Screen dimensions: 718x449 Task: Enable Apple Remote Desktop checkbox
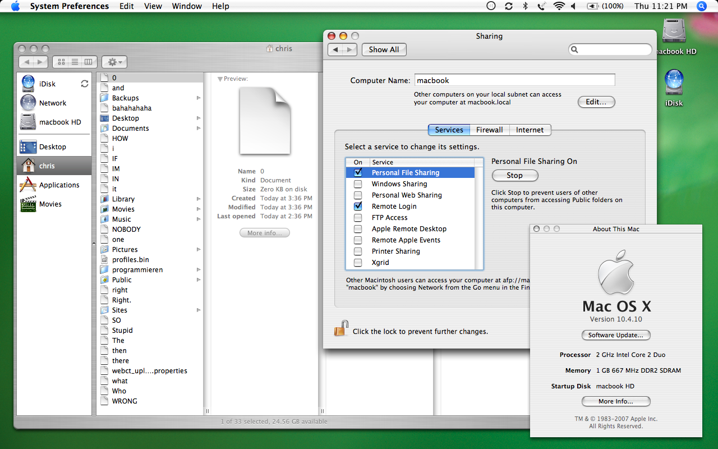358,228
